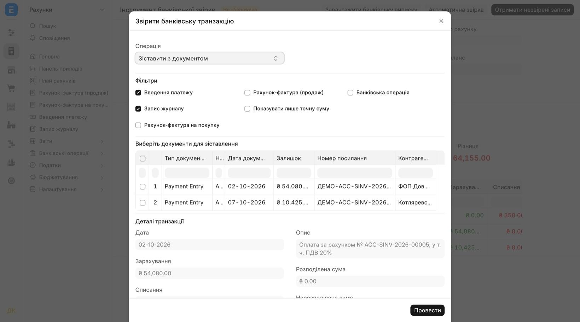Viewport: 580px width, 322px height.
Task: Open the shopping cart icon in left rail
Action: pos(11,88)
